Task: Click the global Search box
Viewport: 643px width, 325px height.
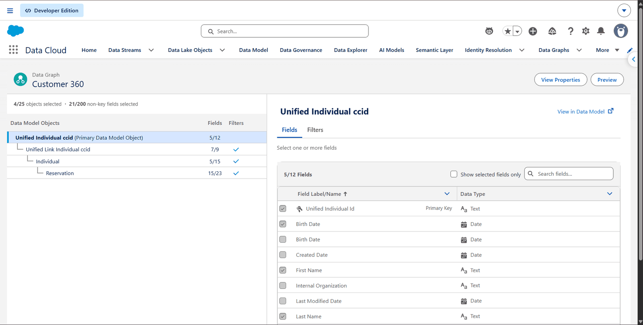Action: 285,31
